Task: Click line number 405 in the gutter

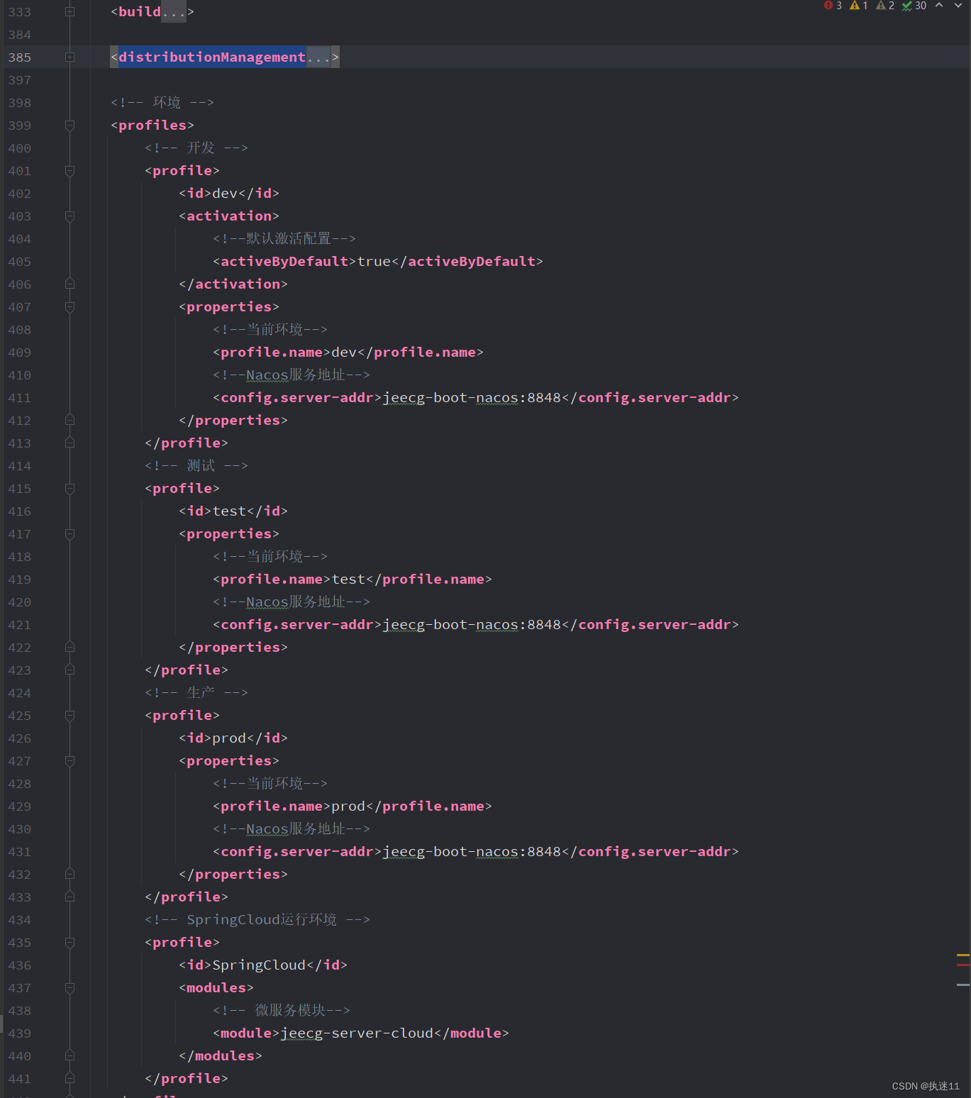Action: (20, 261)
